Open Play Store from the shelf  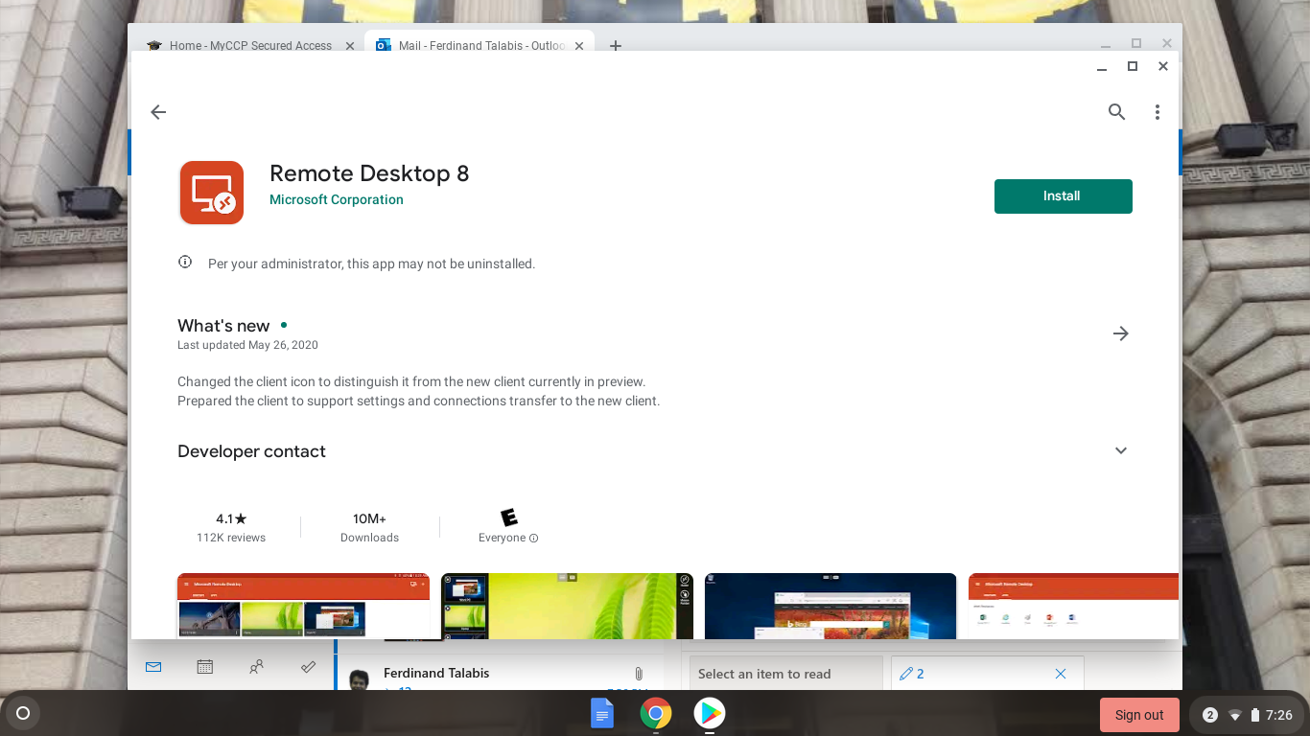(x=710, y=713)
